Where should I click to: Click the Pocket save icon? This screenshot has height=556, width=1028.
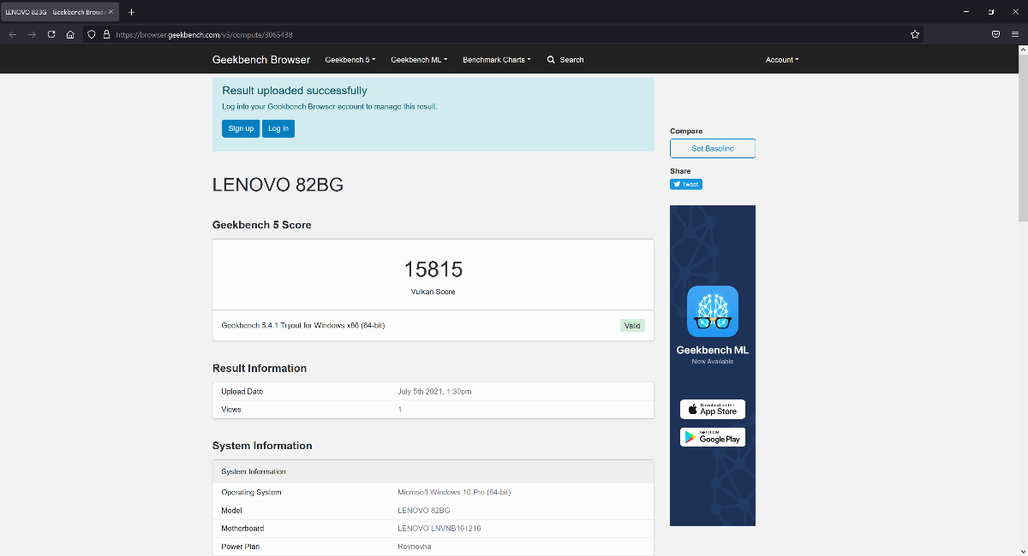tap(995, 34)
